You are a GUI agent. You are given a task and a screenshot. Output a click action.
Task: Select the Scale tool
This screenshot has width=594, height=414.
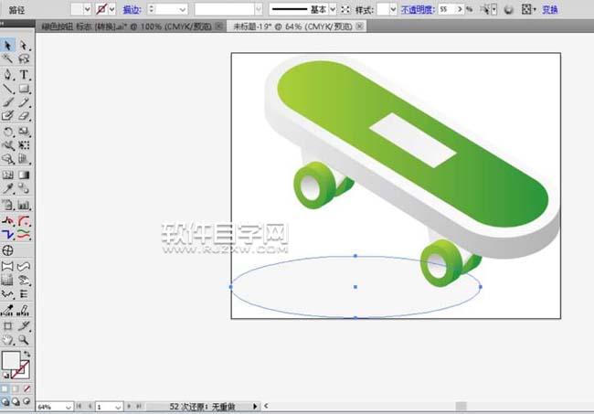[x=24, y=132]
